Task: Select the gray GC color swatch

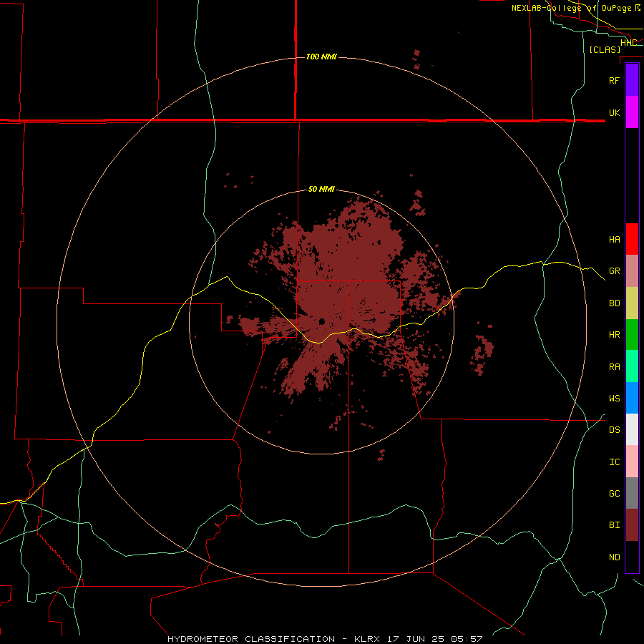Action: (632, 493)
